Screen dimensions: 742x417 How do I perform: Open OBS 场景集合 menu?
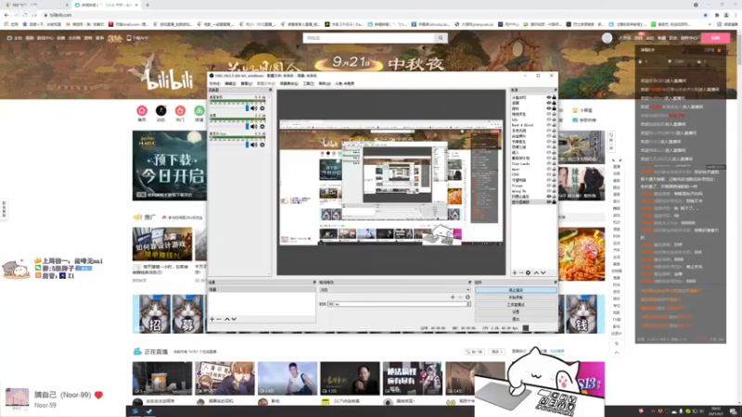point(288,83)
